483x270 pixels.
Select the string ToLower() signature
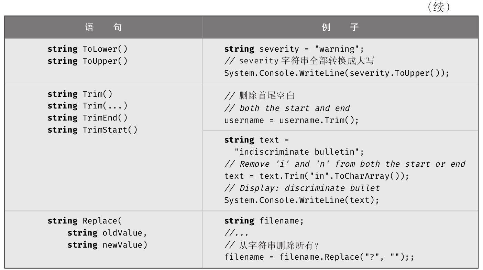pos(87,49)
